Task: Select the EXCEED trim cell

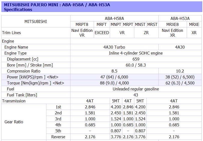Action: [102, 33]
